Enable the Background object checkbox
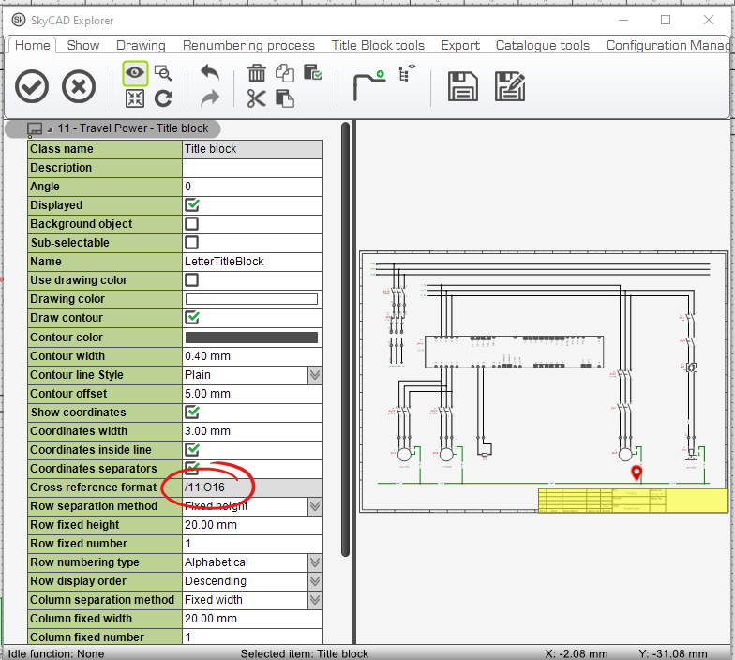This screenshot has width=735, height=660. click(x=191, y=224)
